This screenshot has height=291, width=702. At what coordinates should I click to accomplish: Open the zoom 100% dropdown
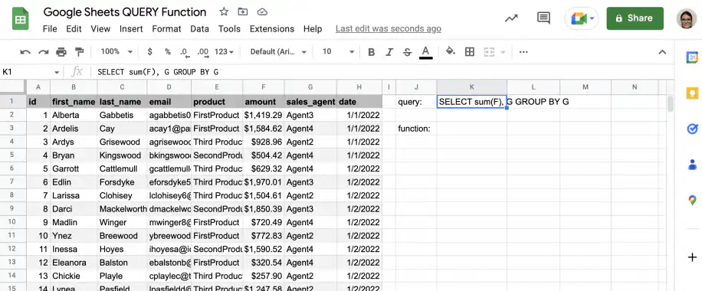pos(116,52)
